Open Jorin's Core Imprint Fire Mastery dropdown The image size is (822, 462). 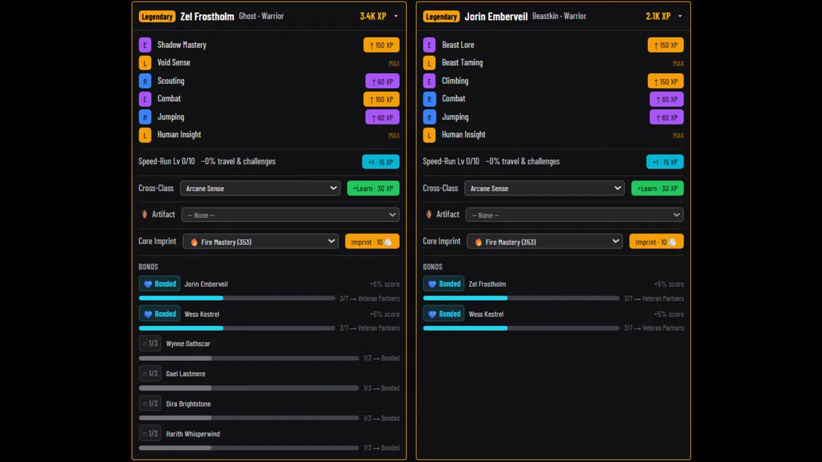[x=545, y=242]
